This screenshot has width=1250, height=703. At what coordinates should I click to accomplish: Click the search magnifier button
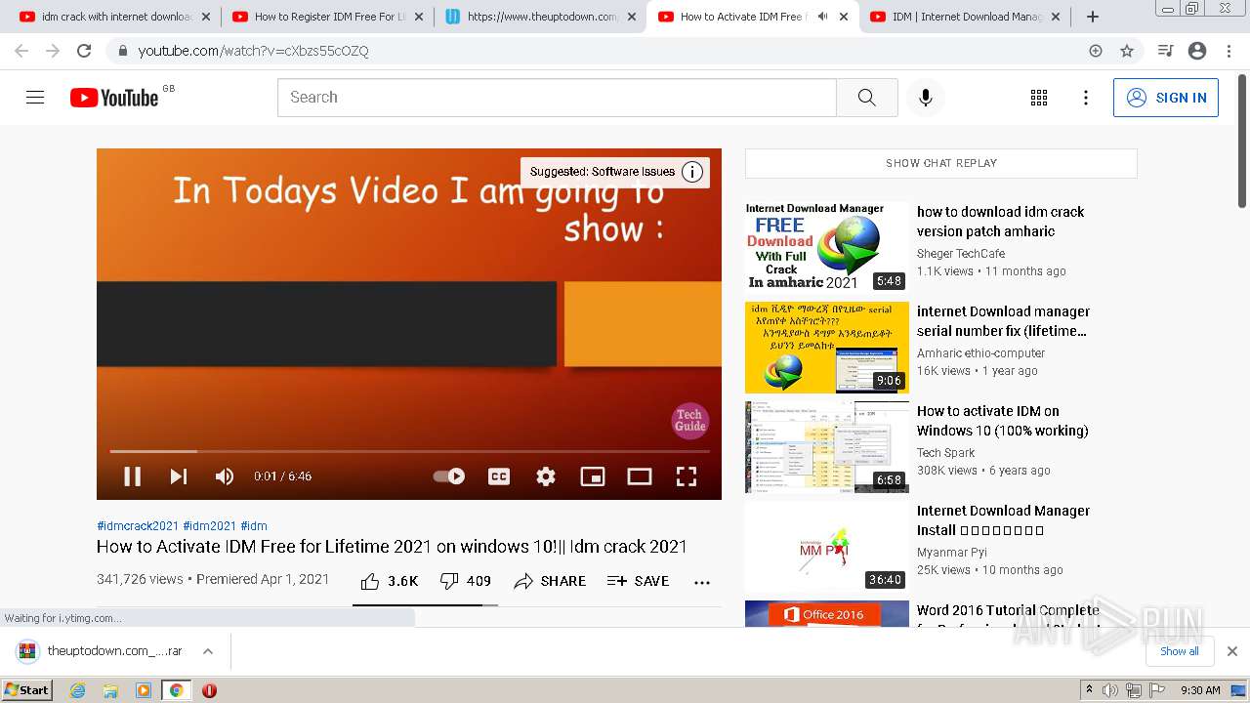(867, 98)
